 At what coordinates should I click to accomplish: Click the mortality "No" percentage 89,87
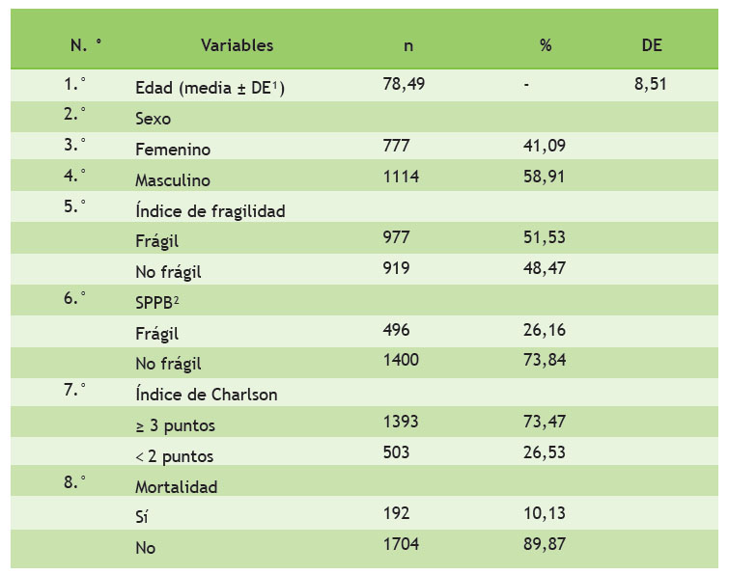(x=545, y=545)
